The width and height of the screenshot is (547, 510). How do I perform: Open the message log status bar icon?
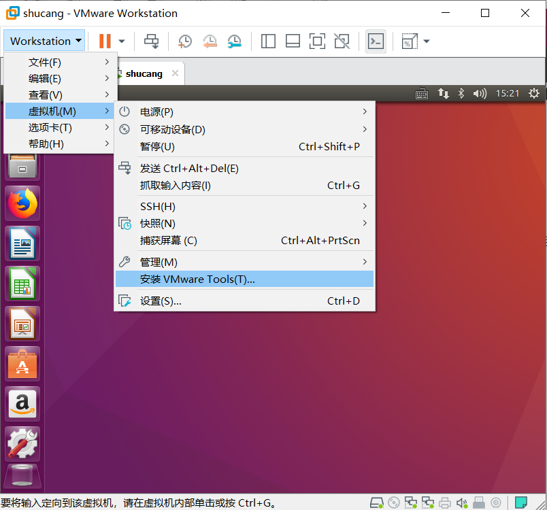tap(521, 503)
